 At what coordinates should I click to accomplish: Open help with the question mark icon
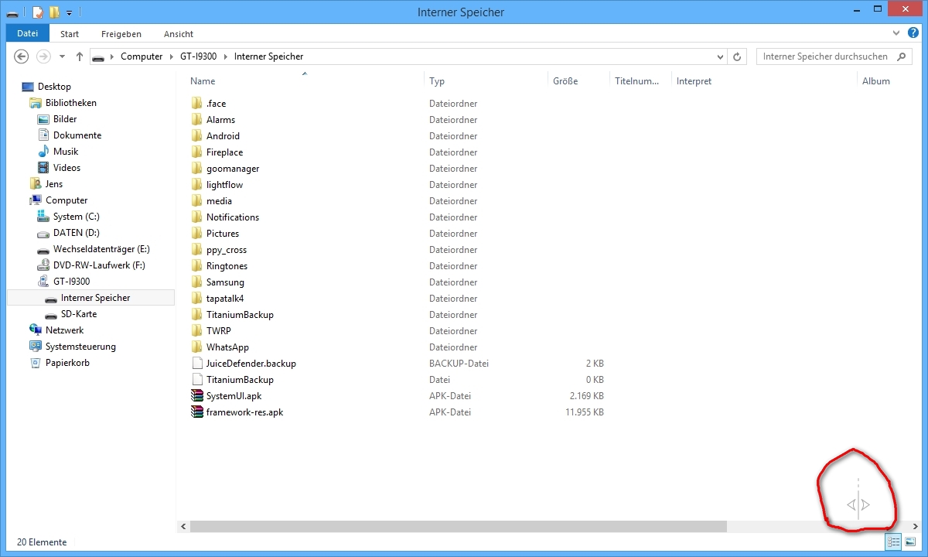tap(913, 33)
